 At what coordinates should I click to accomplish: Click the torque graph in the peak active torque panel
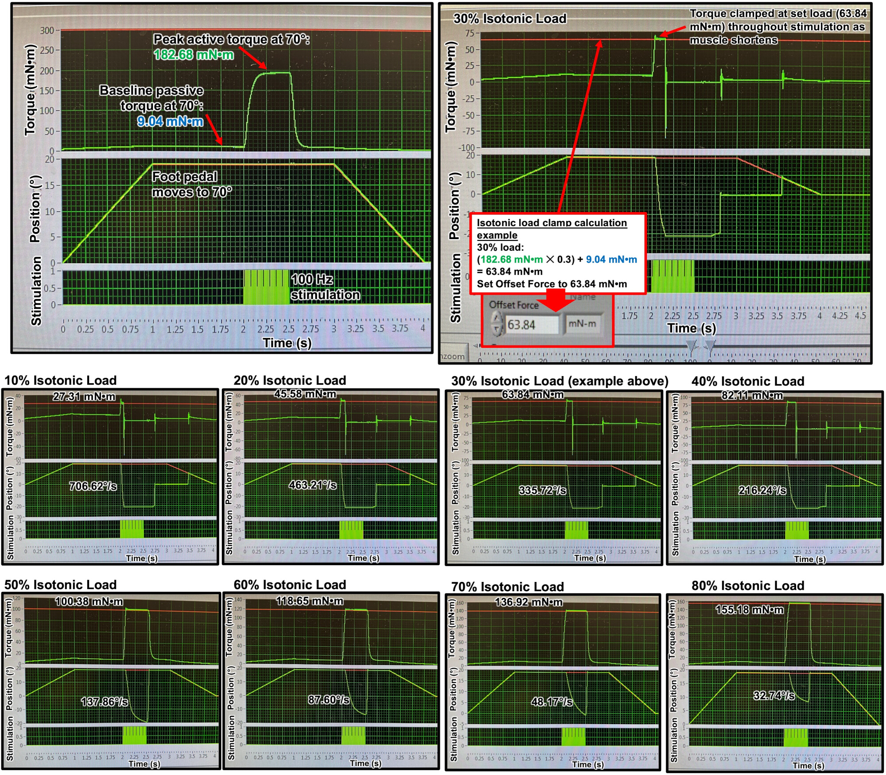point(246,90)
